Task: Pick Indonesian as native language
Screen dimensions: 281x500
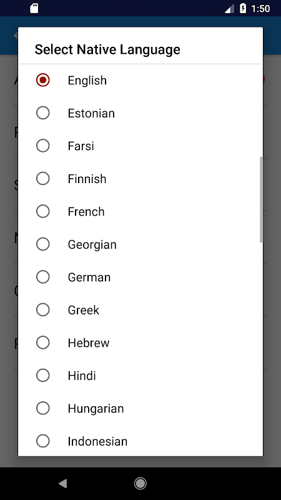Action: [140, 441]
